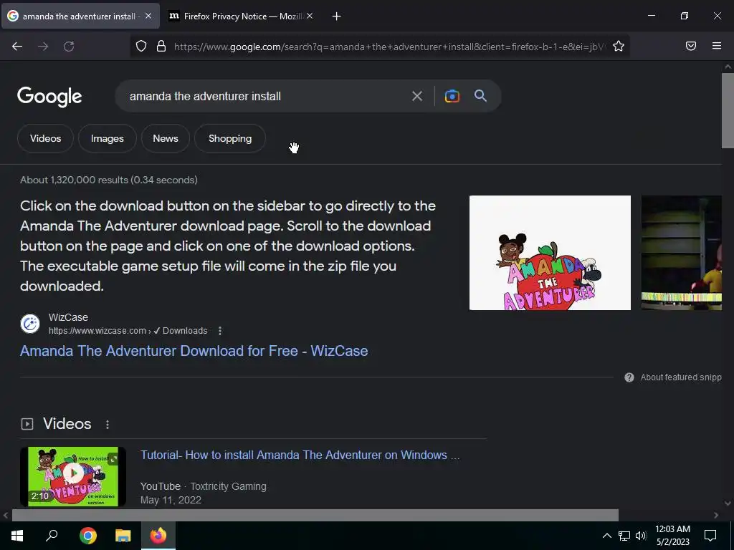This screenshot has height=550, width=734.
Task: Open the notification center
Action: (710, 536)
